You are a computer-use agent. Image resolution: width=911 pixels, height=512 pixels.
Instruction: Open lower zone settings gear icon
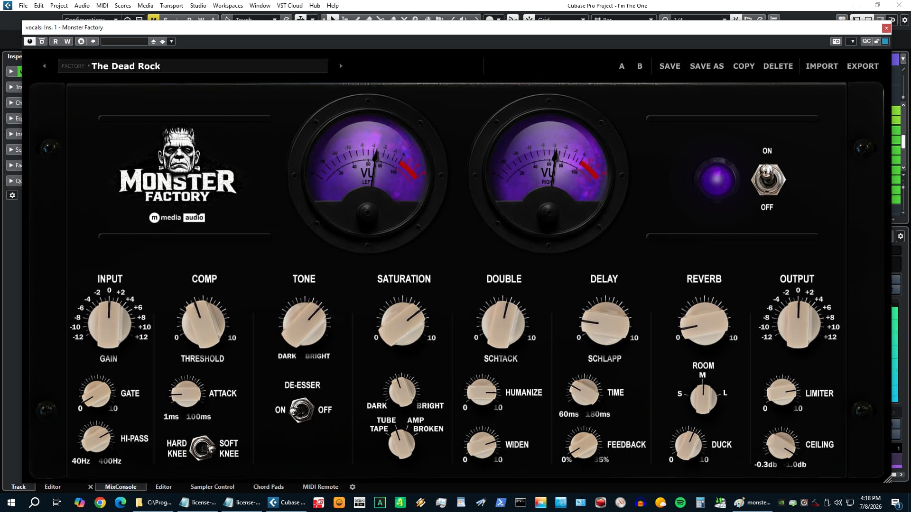(x=353, y=486)
